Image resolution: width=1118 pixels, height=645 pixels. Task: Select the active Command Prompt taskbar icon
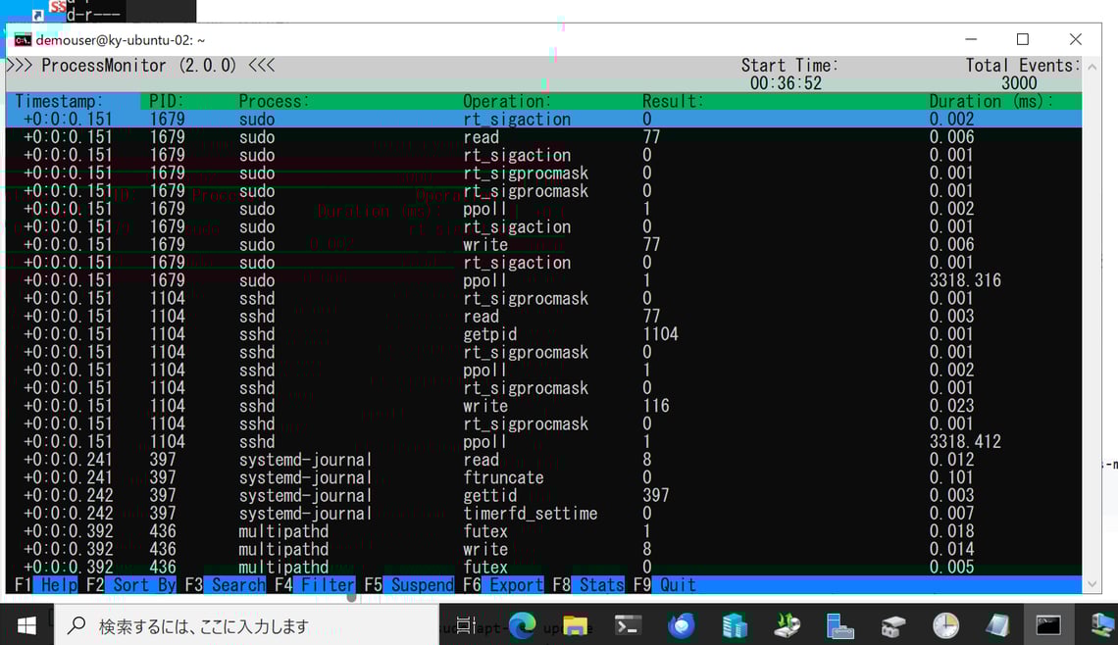click(1045, 624)
